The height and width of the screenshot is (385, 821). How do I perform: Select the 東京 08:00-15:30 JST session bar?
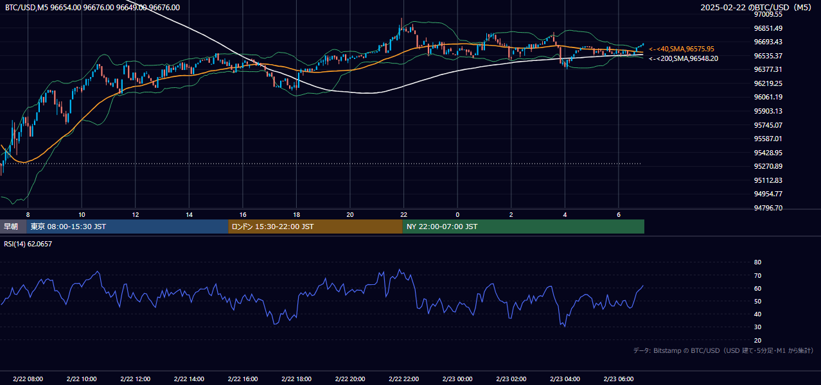pyautogui.click(x=128, y=227)
